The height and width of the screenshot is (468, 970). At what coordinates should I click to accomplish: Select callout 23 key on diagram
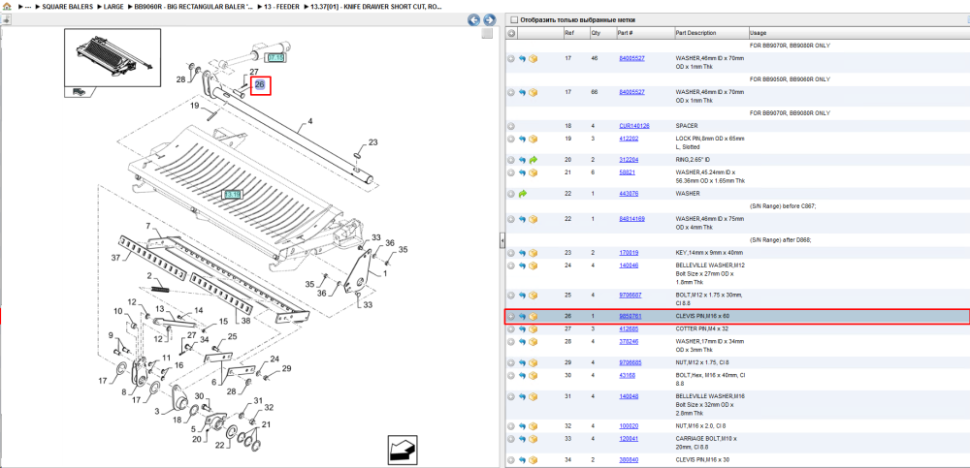[372, 142]
